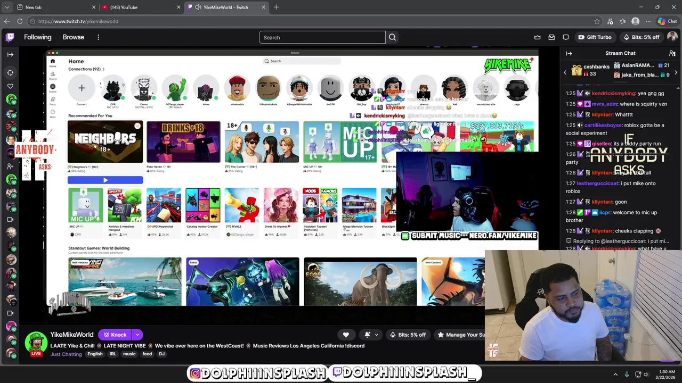Open the YikeMikeWorld channel name link

[71, 335]
